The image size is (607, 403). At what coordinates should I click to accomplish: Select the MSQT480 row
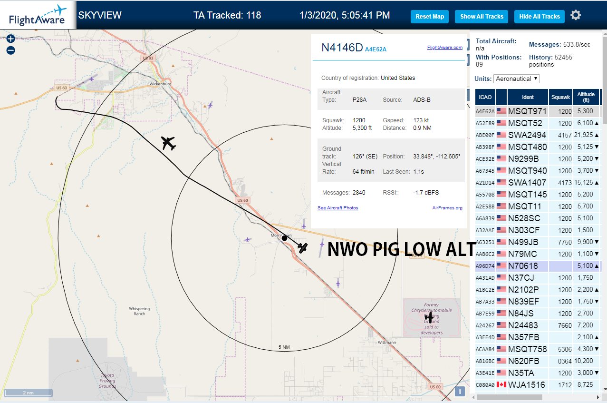click(538, 147)
